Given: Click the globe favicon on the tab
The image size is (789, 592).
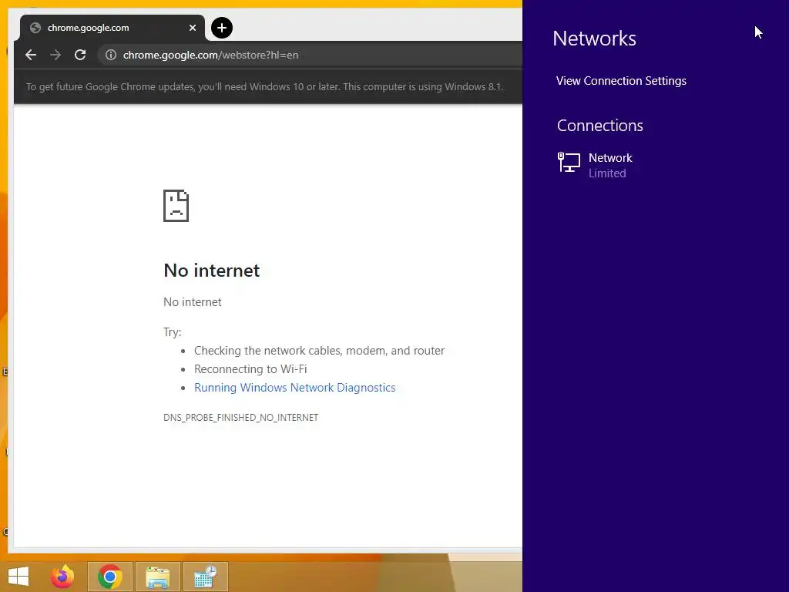Looking at the screenshot, I should tap(35, 28).
